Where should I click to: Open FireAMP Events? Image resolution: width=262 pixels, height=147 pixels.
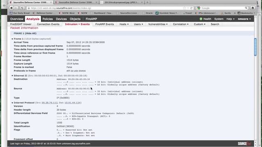[105, 24]
